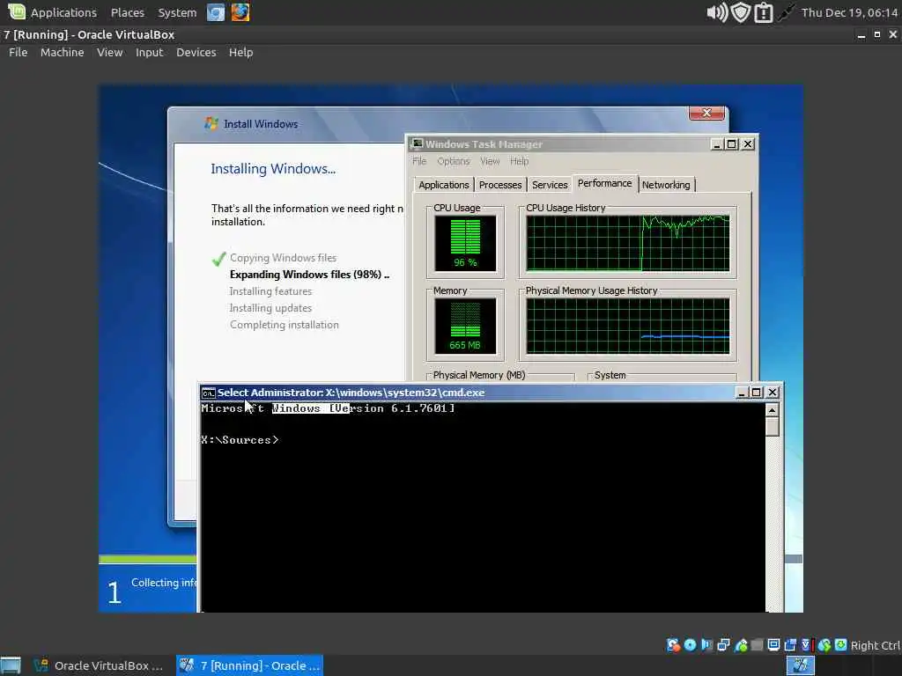Switch to the Processes tab

(x=500, y=185)
